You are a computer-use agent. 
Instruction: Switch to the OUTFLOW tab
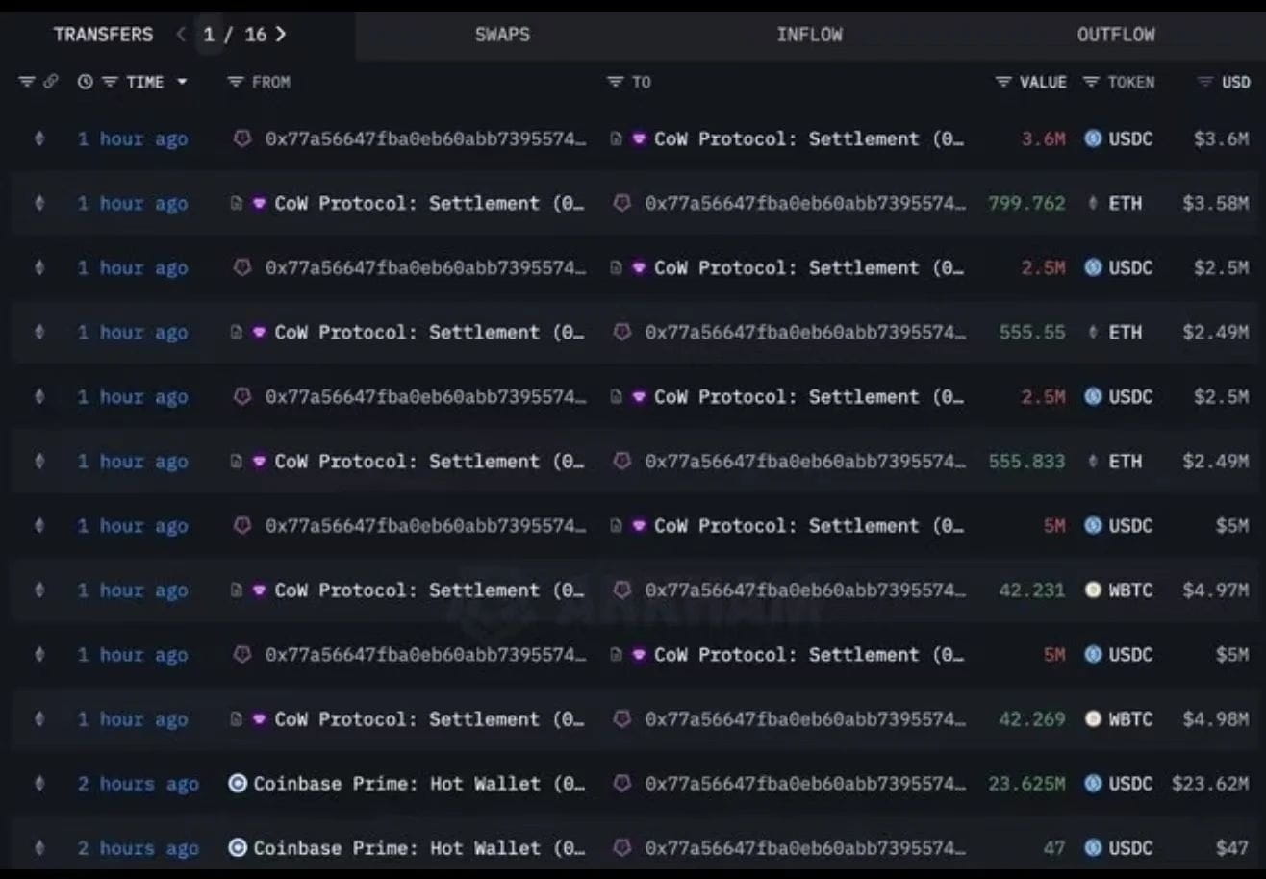1116,35
